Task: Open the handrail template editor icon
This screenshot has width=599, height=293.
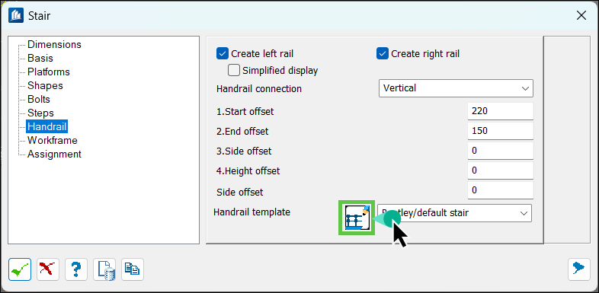Action: tap(357, 218)
